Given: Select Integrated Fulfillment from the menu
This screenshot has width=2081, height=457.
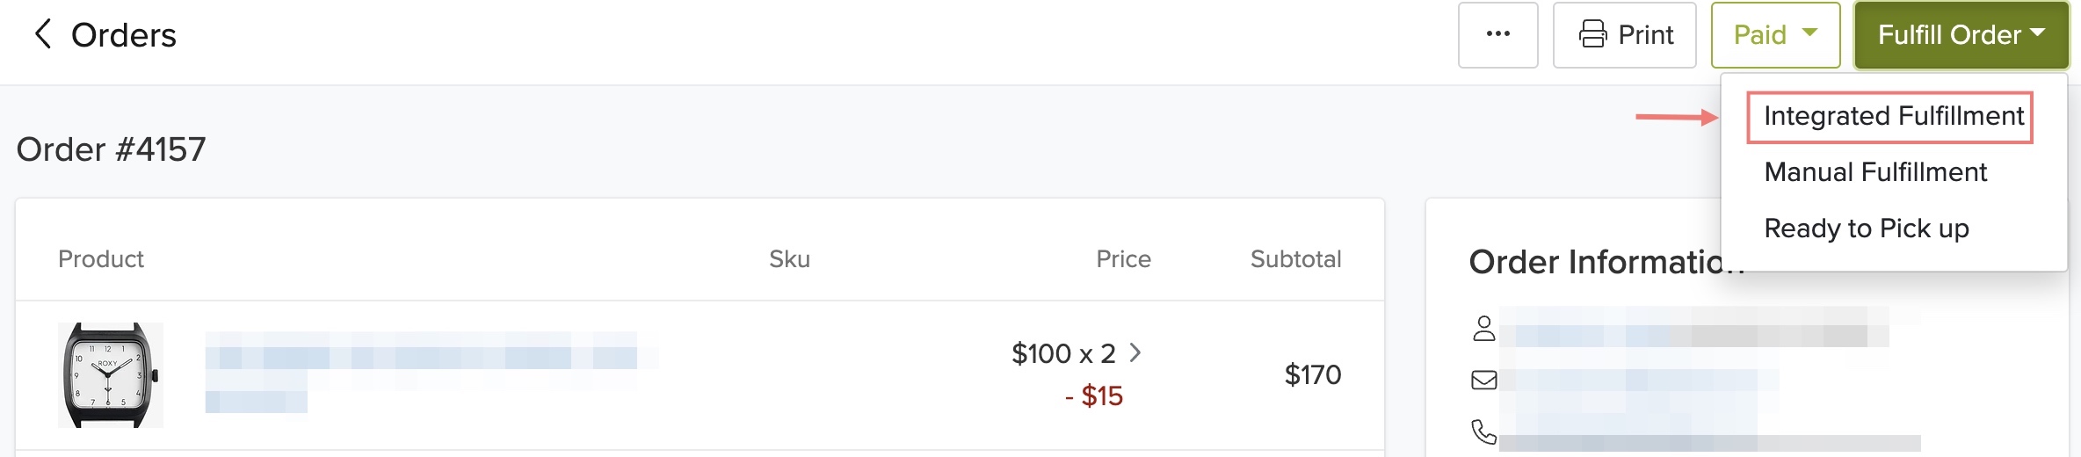Looking at the screenshot, I should click(1893, 116).
